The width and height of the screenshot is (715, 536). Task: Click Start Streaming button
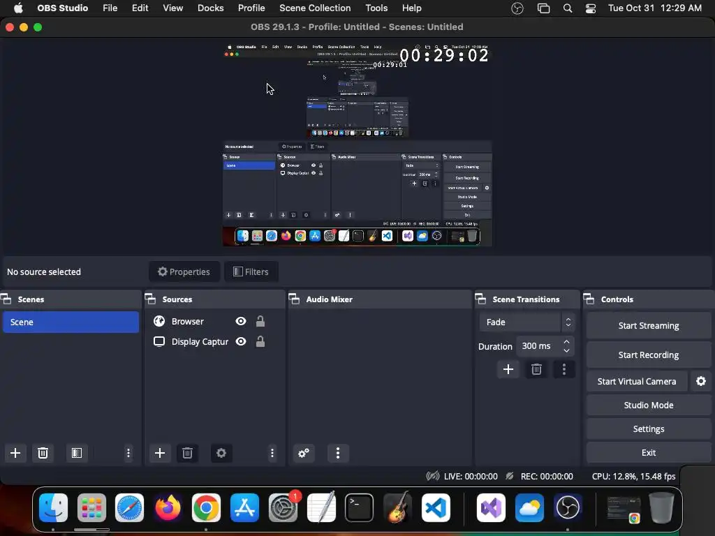point(649,325)
